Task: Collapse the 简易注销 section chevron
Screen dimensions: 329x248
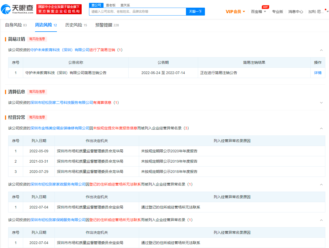Action: [x=321, y=50]
